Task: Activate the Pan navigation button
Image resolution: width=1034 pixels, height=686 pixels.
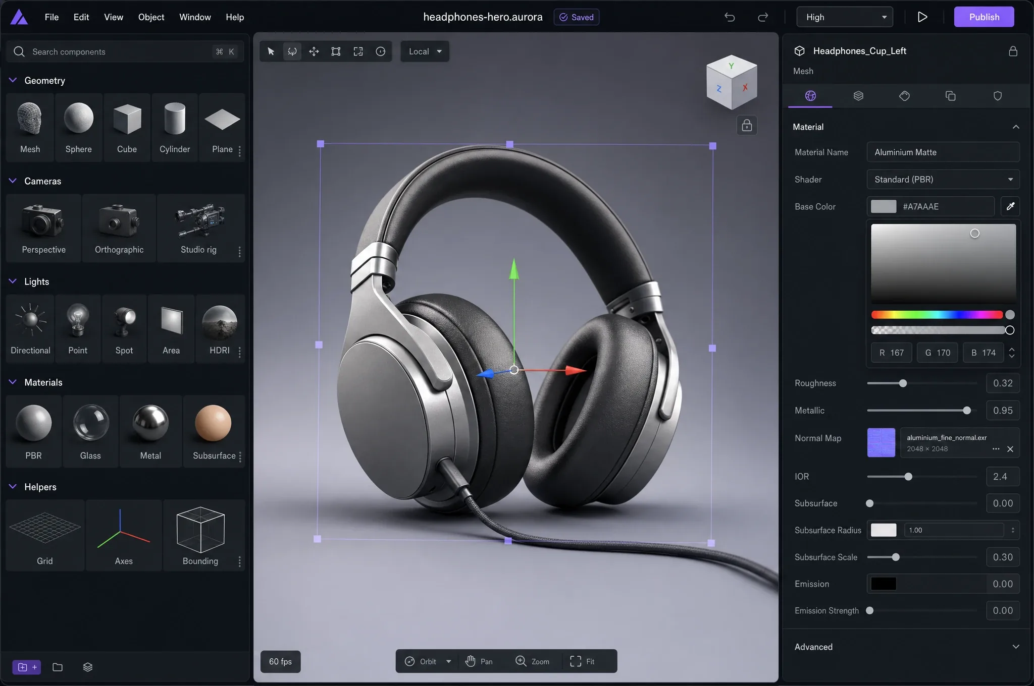Action: pyautogui.click(x=479, y=661)
